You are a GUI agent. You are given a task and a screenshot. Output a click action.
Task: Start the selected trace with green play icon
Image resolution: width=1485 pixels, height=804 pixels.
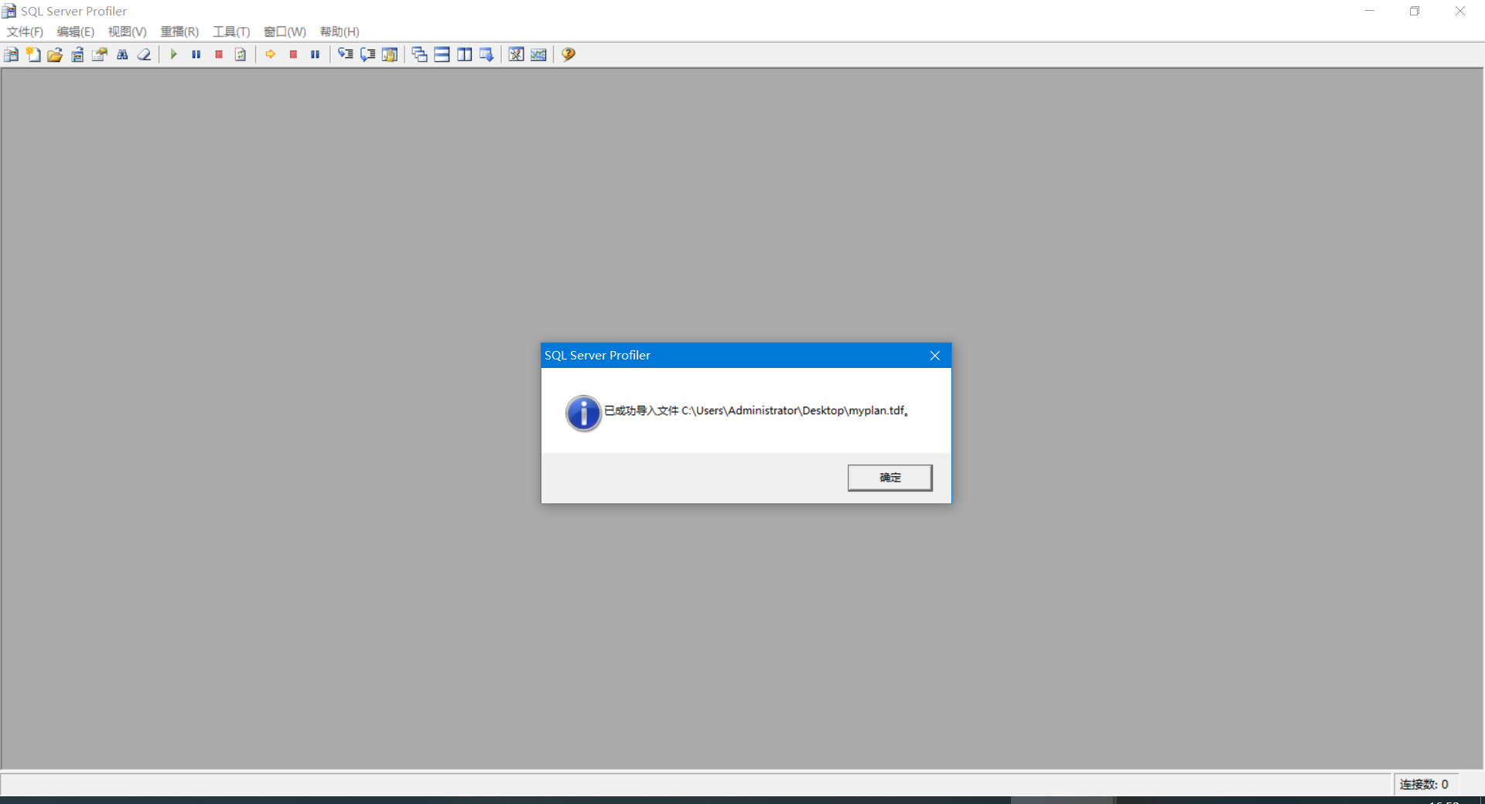(174, 54)
